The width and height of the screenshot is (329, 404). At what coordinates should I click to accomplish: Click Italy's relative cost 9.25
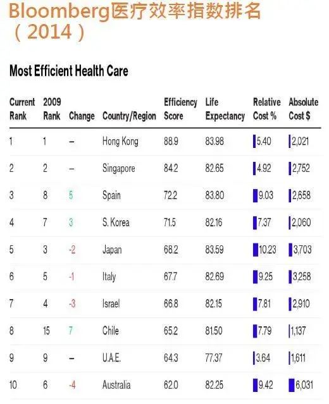click(266, 277)
